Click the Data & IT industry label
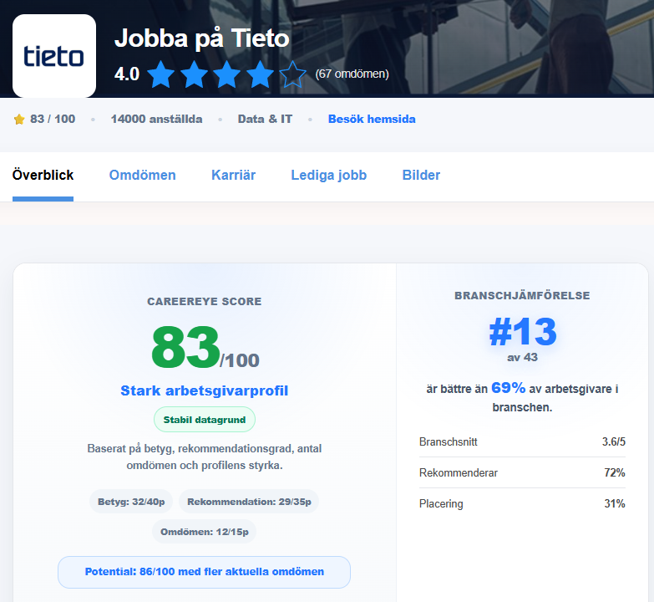This screenshot has height=602, width=654. coord(265,119)
